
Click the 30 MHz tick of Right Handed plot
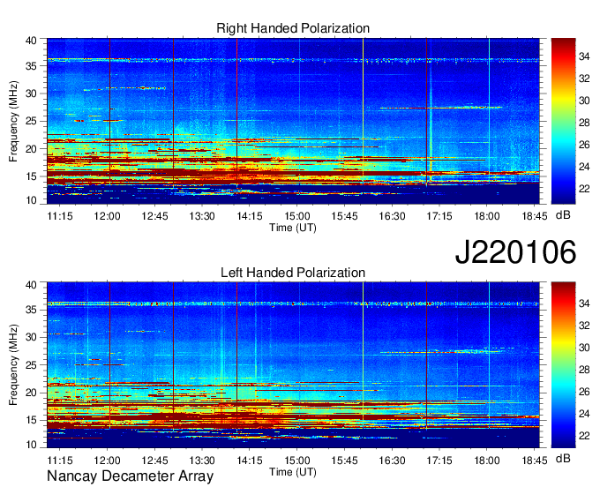pos(31,94)
